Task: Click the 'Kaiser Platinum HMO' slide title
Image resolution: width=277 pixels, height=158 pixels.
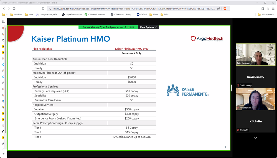Action: click(x=71, y=39)
